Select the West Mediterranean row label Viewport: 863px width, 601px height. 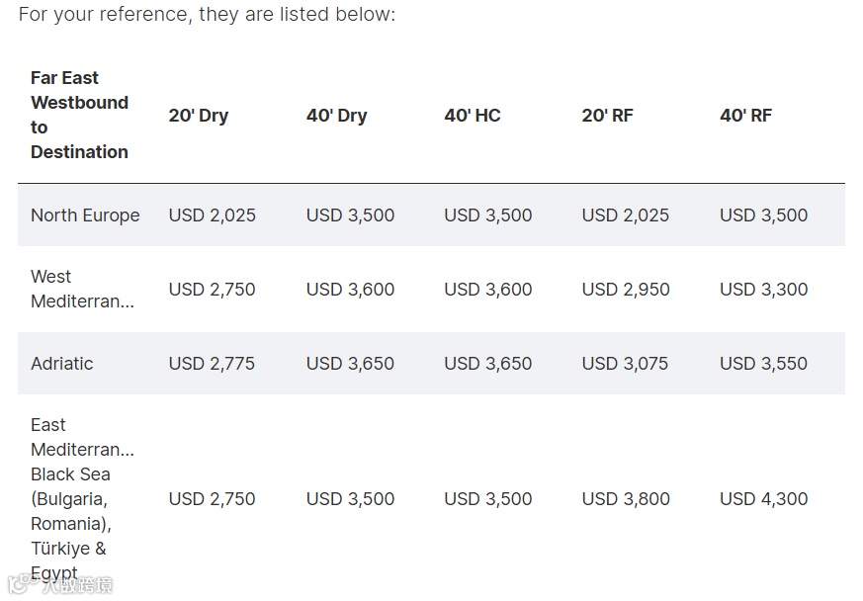click(82, 289)
